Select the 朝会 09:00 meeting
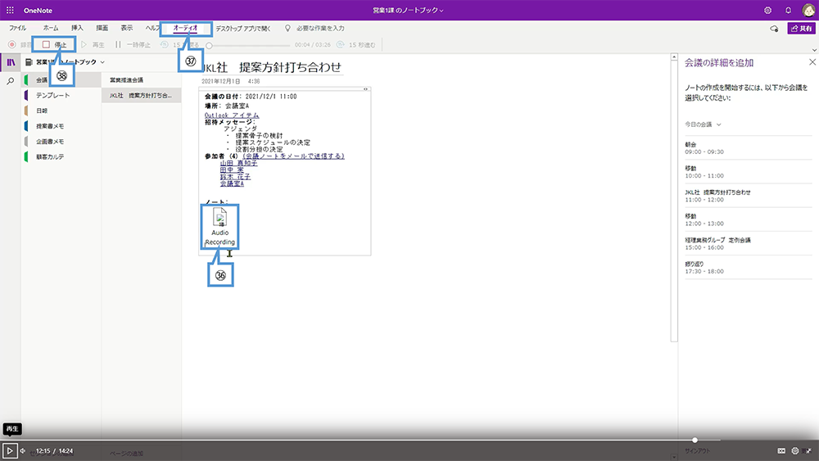This screenshot has height=461, width=819. pyautogui.click(x=748, y=147)
